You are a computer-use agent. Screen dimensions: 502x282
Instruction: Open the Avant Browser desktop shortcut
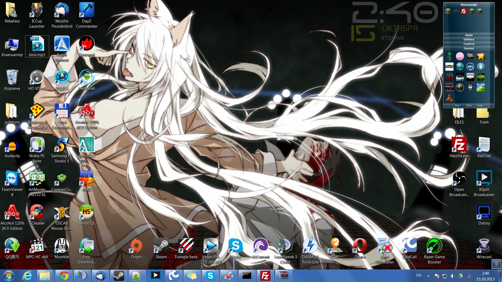coord(62,49)
